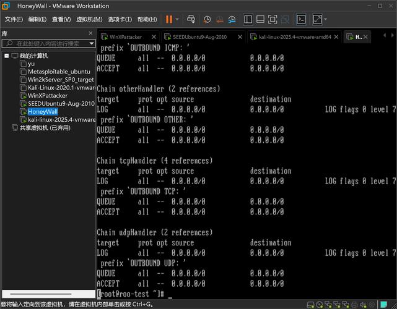Close the WinXPattacker tab
The width and height of the screenshot is (397, 309).
(154, 37)
